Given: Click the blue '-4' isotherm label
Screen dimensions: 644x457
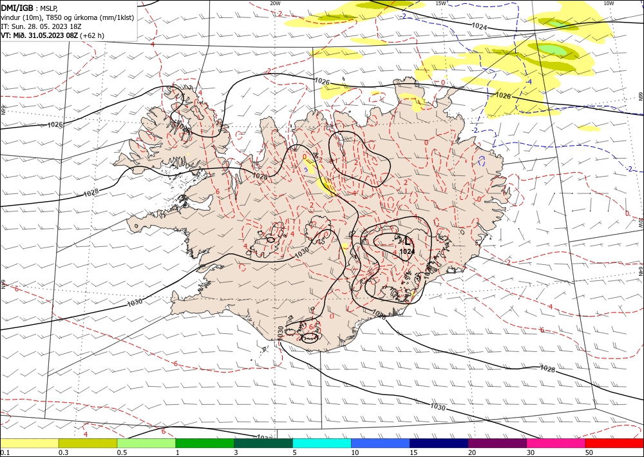Looking at the screenshot, I should 529,82.
